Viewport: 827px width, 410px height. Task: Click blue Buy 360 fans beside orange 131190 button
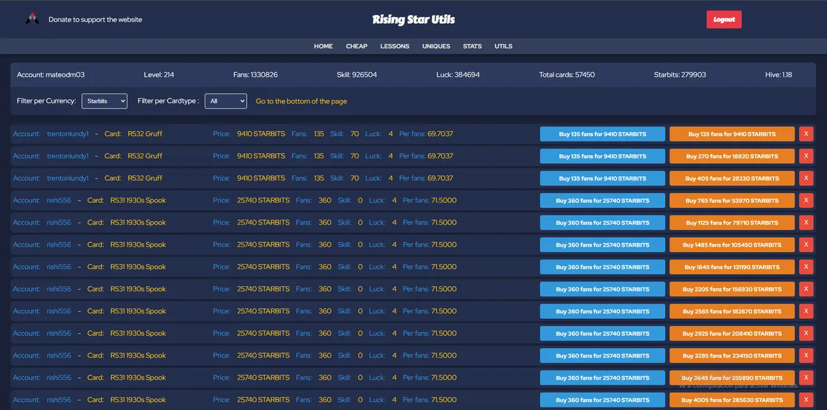coord(602,267)
